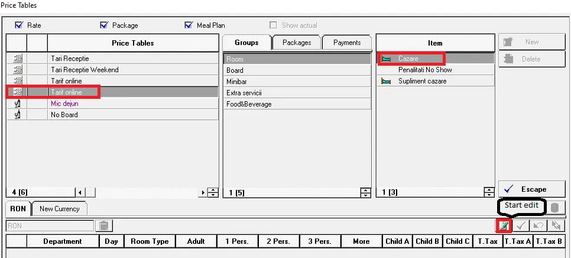
Task: Select the Board group
Action: click(x=297, y=70)
